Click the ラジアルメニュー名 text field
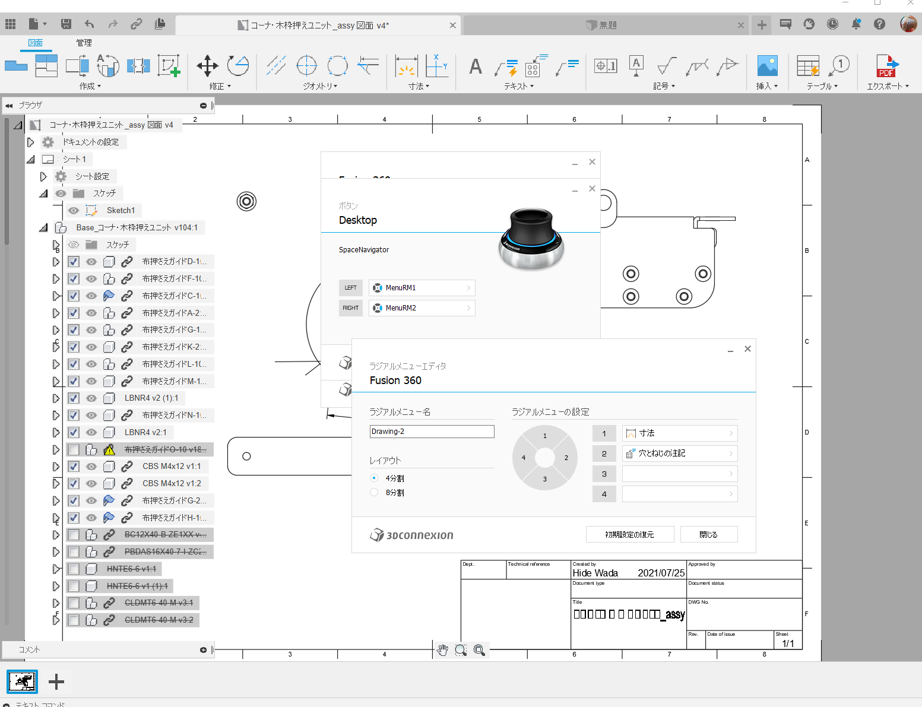The image size is (922, 707). point(432,432)
